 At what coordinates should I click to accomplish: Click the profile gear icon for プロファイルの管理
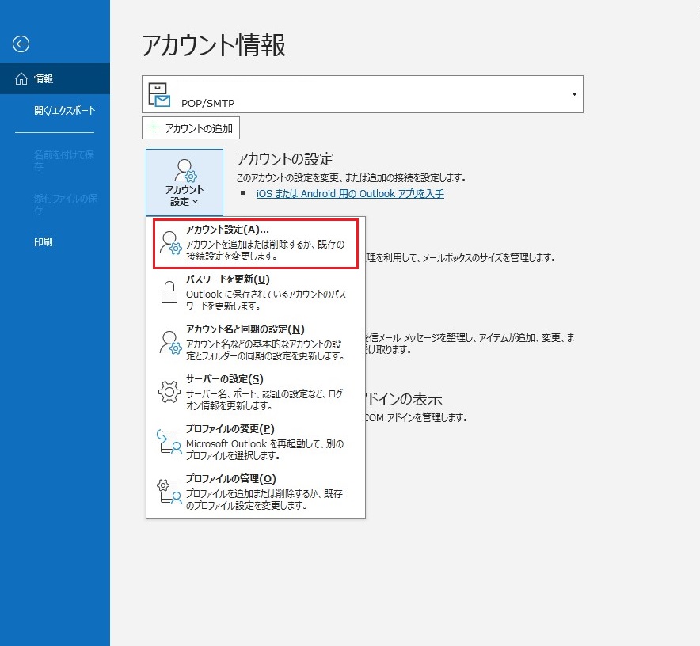(169, 492)
